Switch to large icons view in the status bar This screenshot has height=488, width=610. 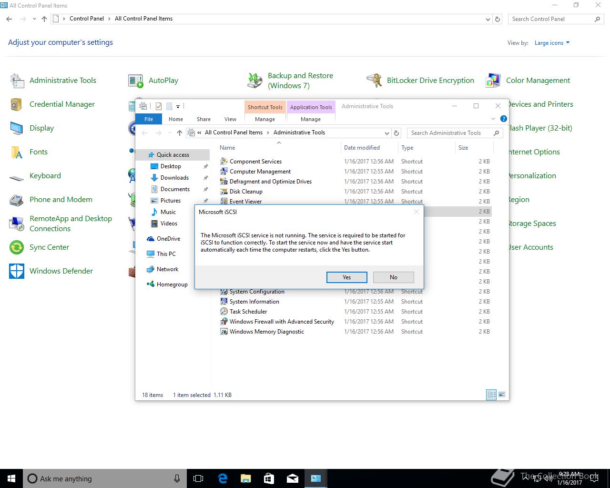pos(501,395)
